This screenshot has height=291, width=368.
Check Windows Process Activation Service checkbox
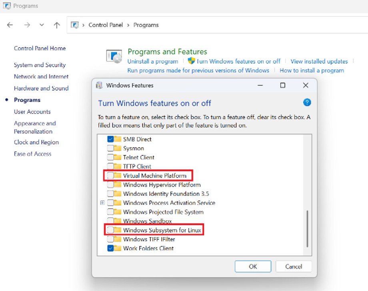click(x=110, y=203)
